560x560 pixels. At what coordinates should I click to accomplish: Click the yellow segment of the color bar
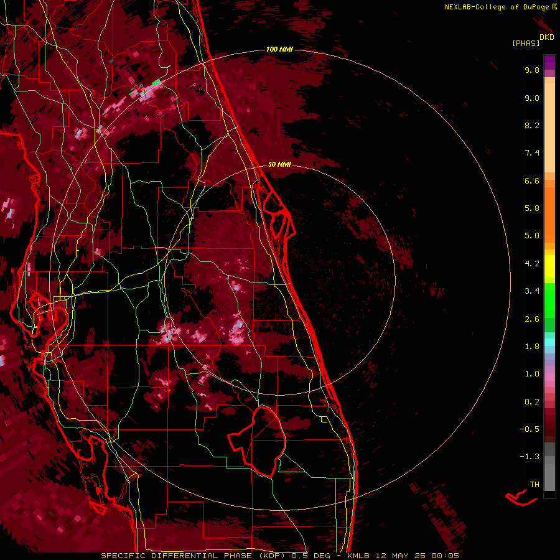[x=549, y=266]
